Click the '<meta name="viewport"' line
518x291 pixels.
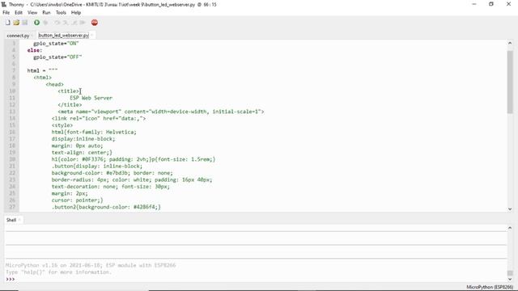[x=161, y=112]
